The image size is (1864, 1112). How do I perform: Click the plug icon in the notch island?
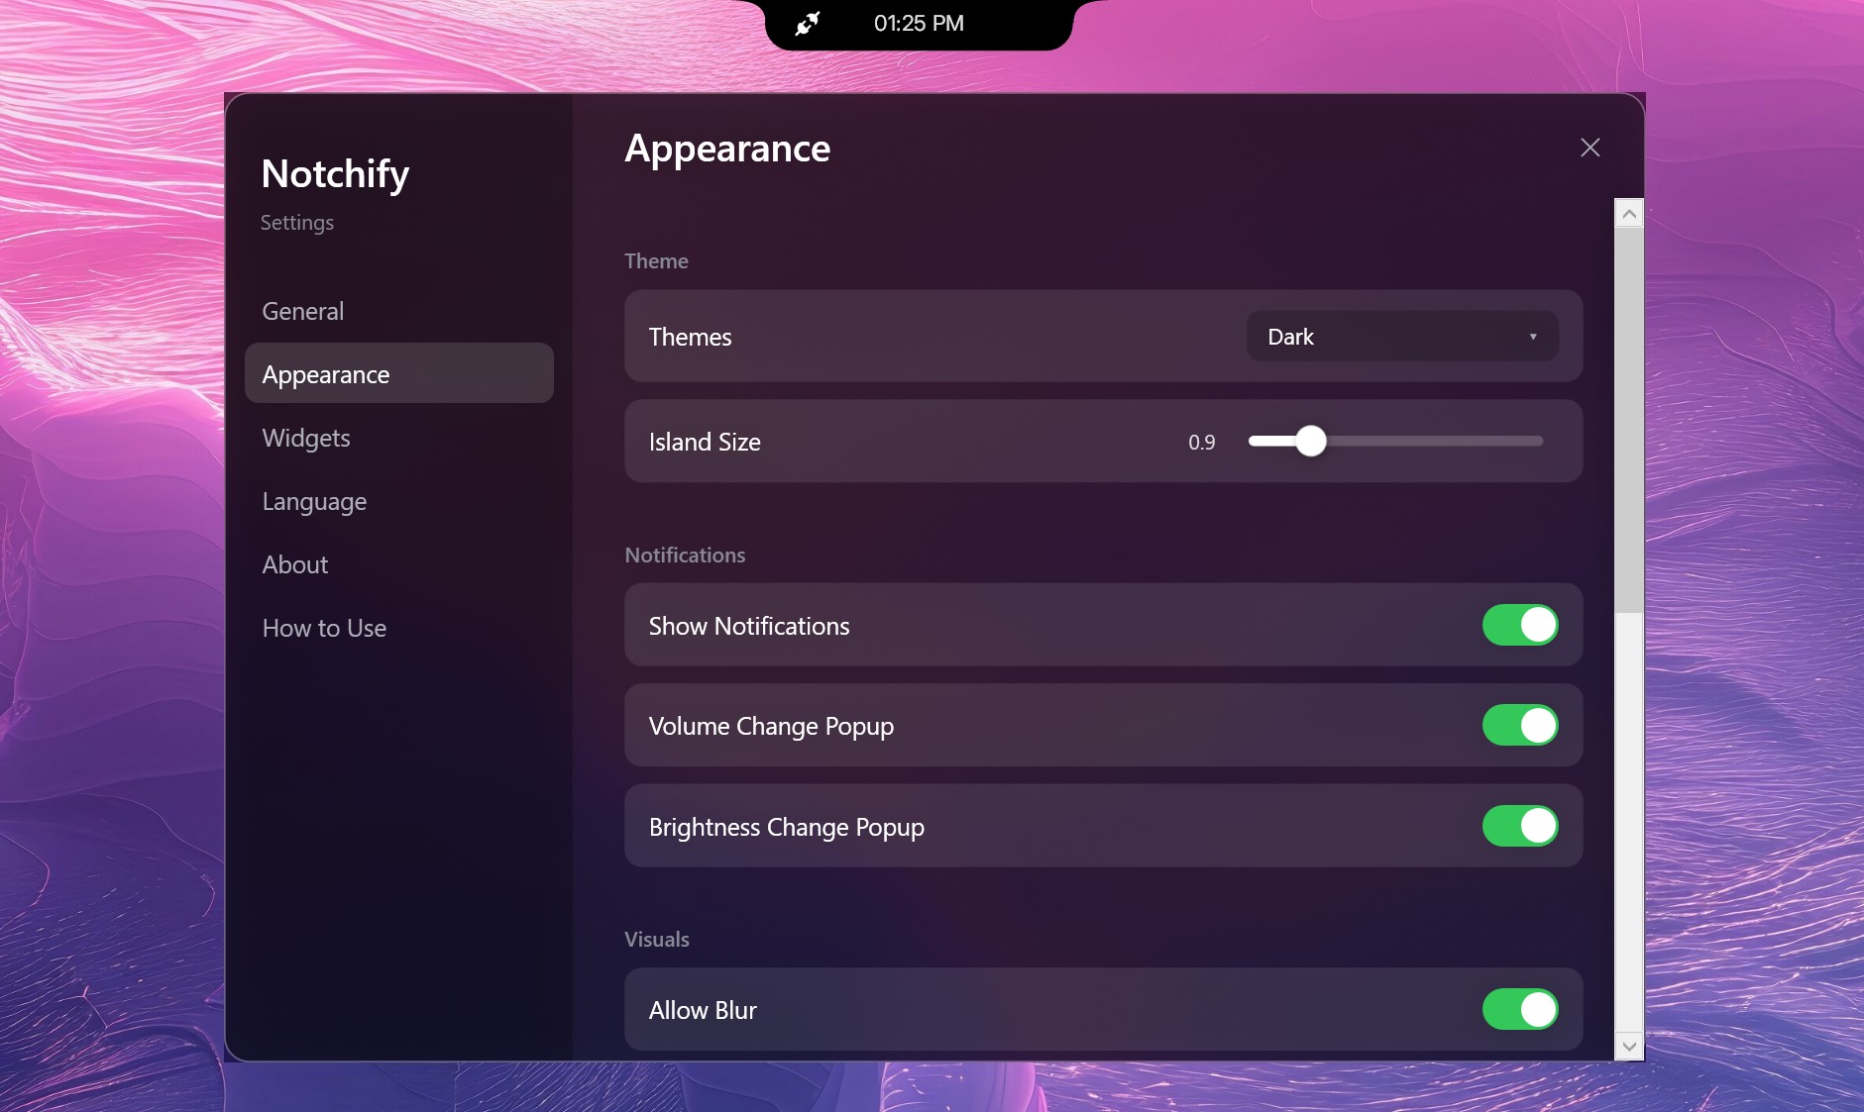(809, 23)
